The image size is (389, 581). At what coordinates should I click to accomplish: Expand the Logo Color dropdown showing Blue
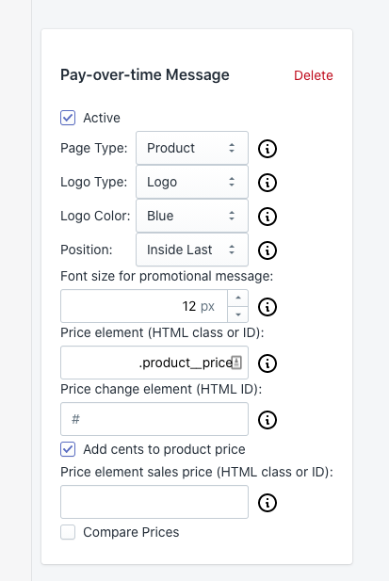pos(192,216)
